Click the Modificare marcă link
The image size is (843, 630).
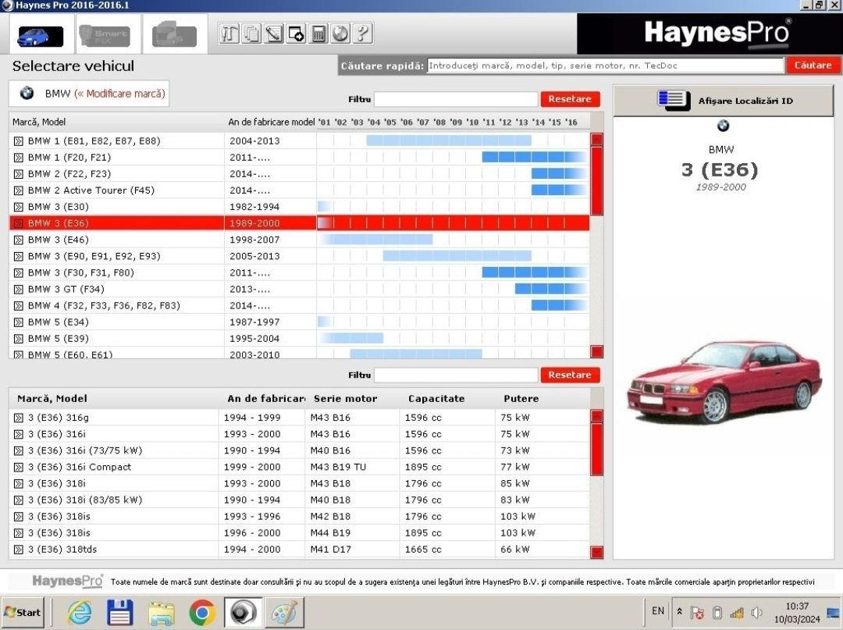[x=120, y=94]
